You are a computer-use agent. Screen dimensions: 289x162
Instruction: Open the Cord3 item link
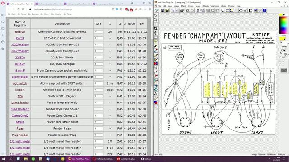[x=20, y=38]
